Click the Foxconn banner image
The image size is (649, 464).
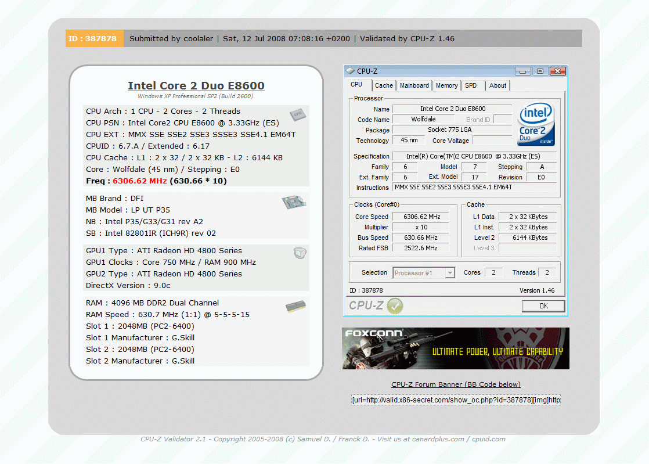point(456,348)
